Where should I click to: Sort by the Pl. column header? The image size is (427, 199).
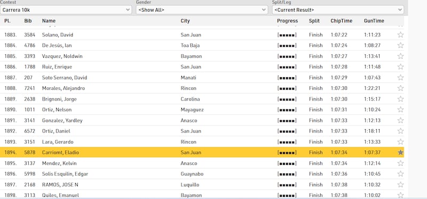(7, 21)
